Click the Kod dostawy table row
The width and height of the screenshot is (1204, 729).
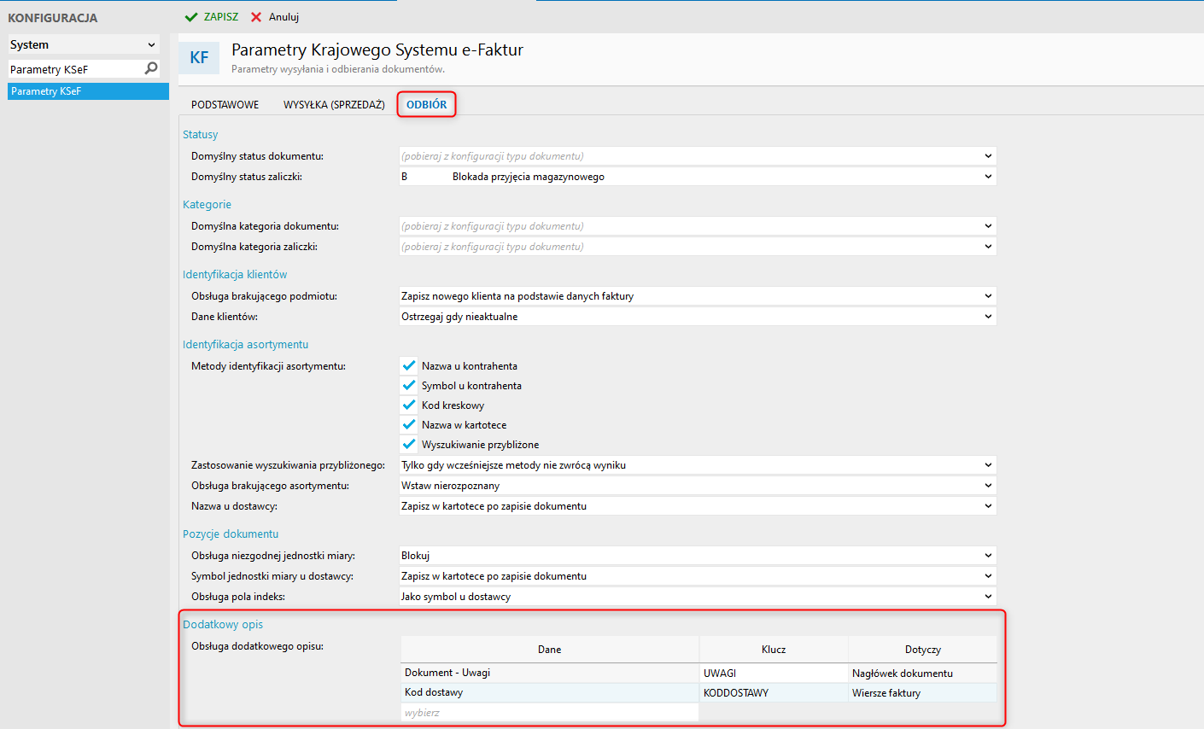[549, 692]
